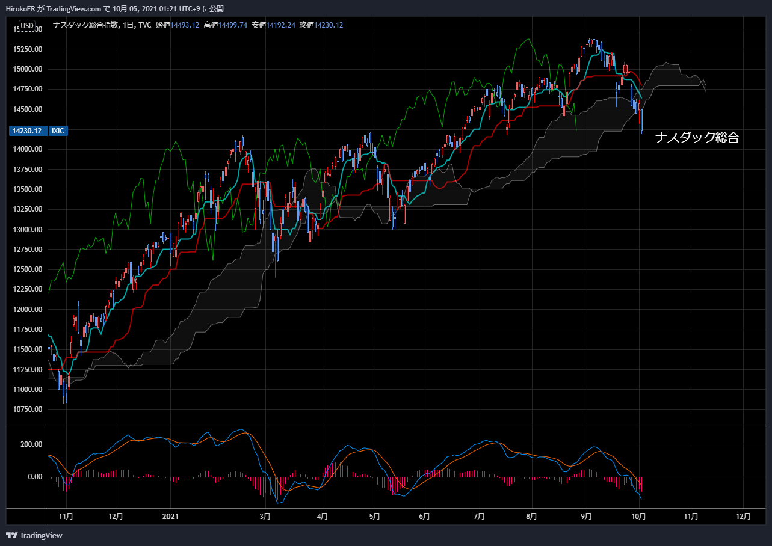This screenshot has width=772, height=546.
Task: Click the 14000.00 price axis label
Action: [x=26, y=149]
